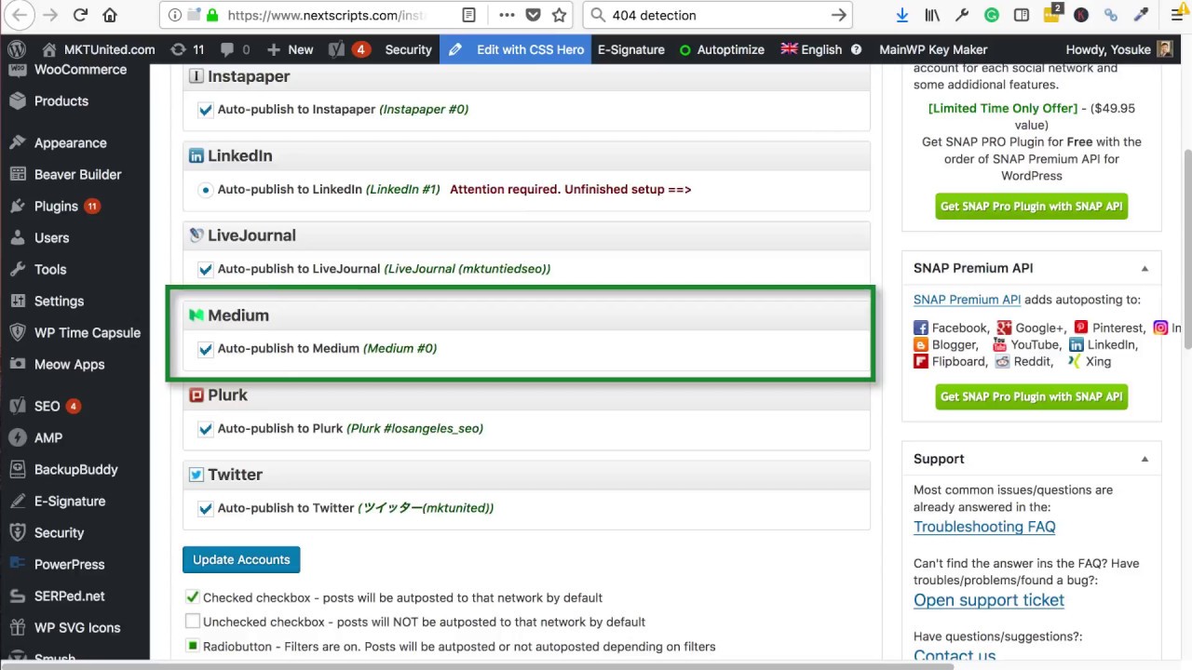Open the downloads panel arrow
Image resolution: width=1192 pixels, height=670 pixels.
pos(901,15)
